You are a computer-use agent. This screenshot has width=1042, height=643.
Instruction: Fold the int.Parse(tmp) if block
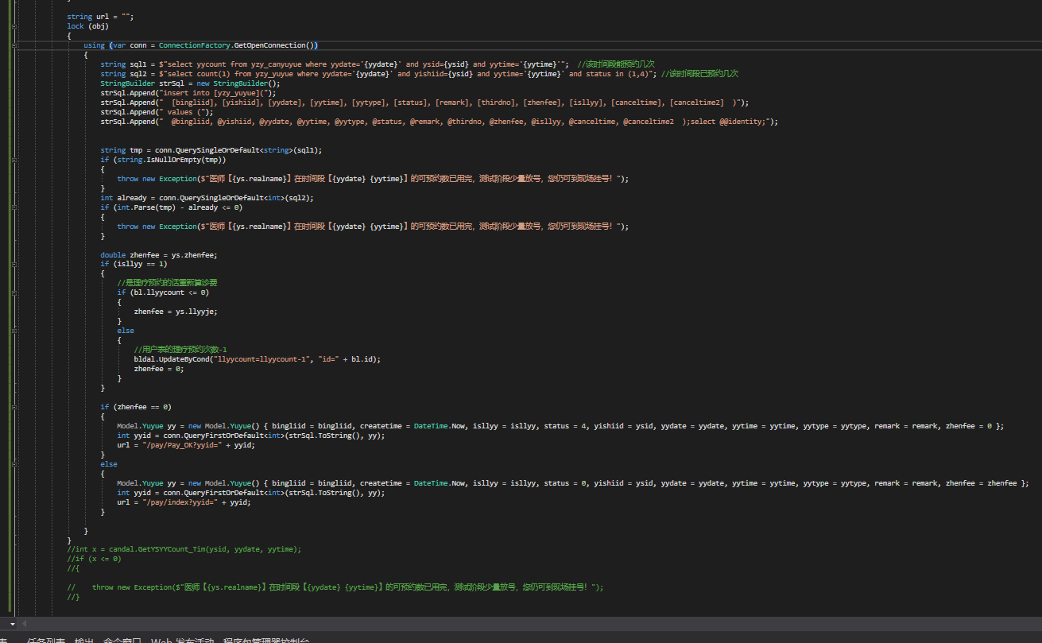point(14,207)
